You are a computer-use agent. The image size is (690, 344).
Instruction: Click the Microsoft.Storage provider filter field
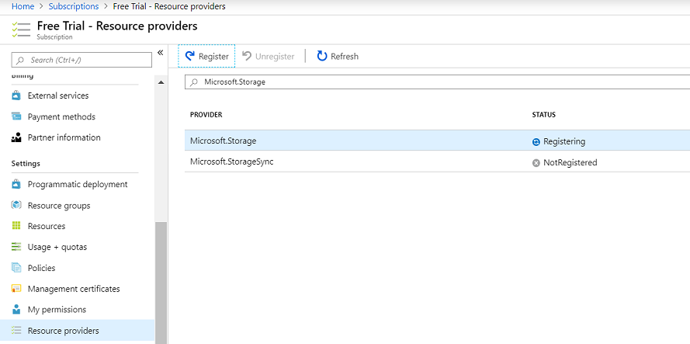435,82
